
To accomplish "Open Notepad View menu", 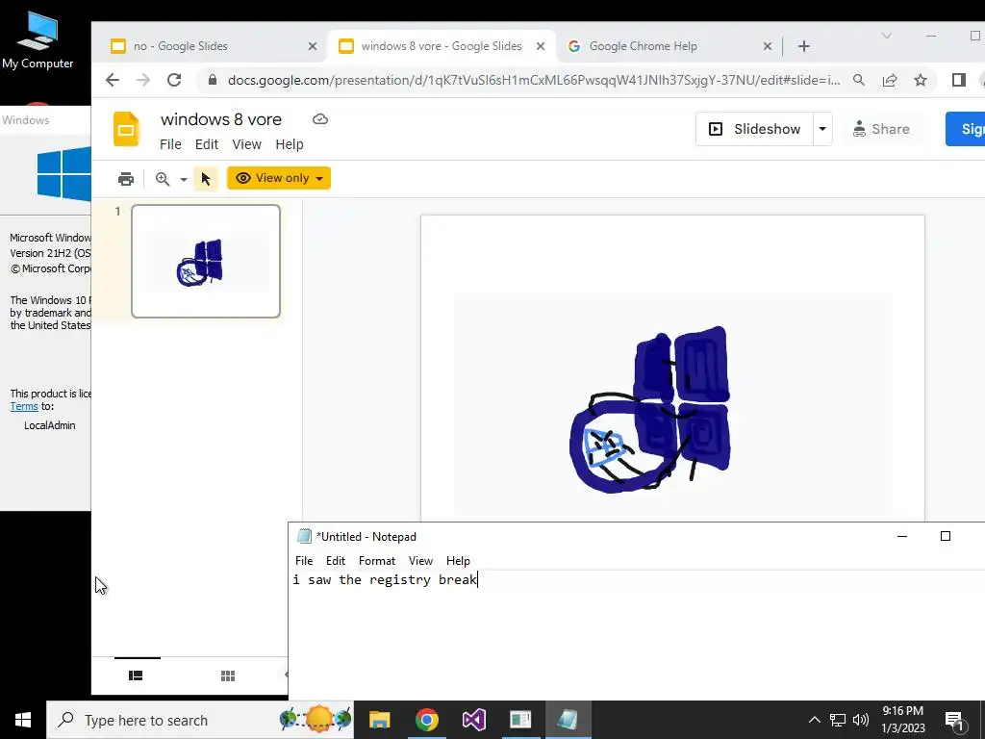I will 420,561.
